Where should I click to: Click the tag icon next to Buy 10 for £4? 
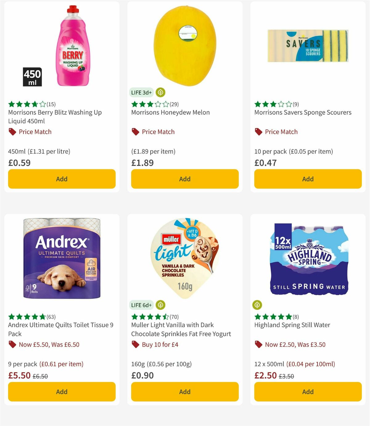tap(135, 344)
